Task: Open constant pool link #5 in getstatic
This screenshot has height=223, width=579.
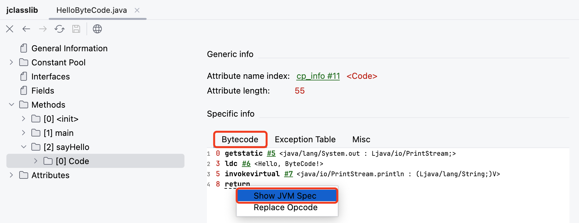Action: point(271,153)
